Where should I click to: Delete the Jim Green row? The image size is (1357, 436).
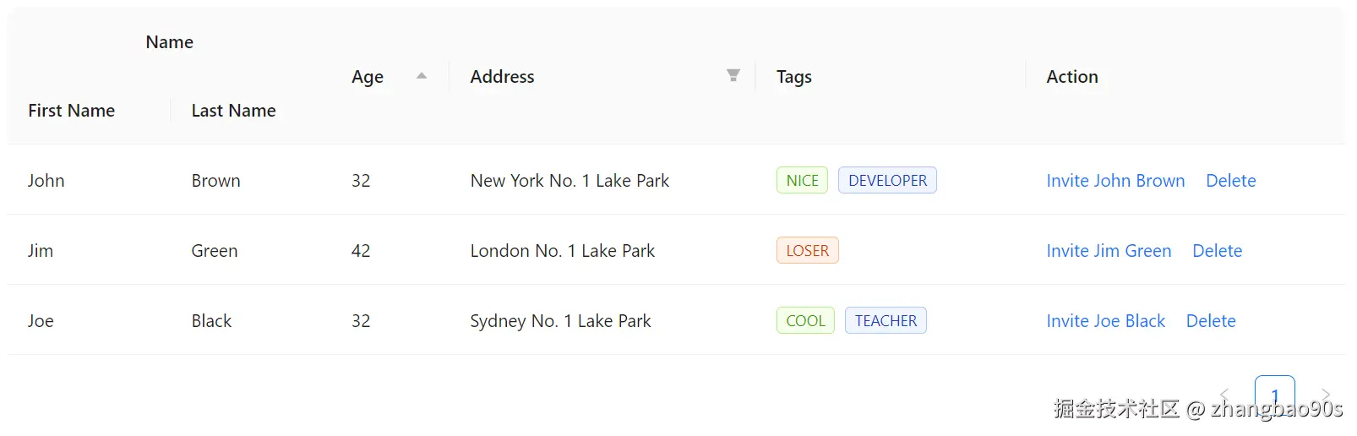[1217, 251]
